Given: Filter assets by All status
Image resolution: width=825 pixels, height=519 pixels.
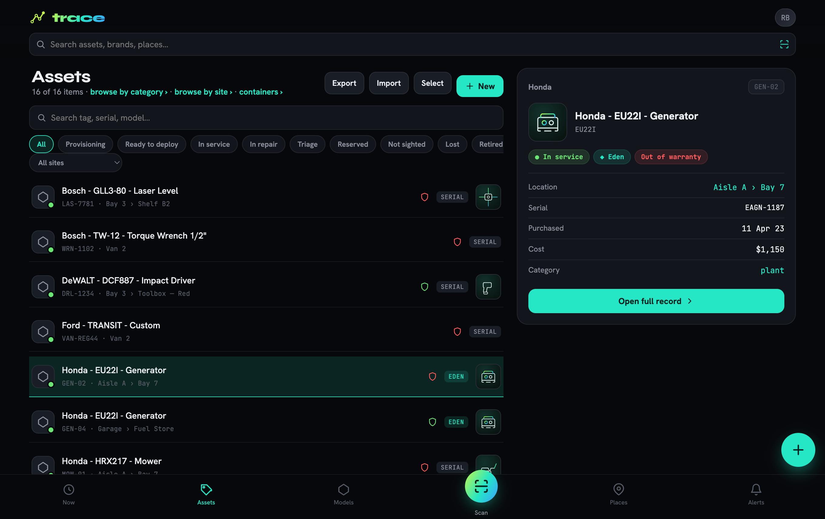Looking at the screenshot, I should pyautogui.click(x=42, y=144).
